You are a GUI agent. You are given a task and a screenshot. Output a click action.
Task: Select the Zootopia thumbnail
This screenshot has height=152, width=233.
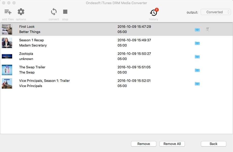click(7, 56)
